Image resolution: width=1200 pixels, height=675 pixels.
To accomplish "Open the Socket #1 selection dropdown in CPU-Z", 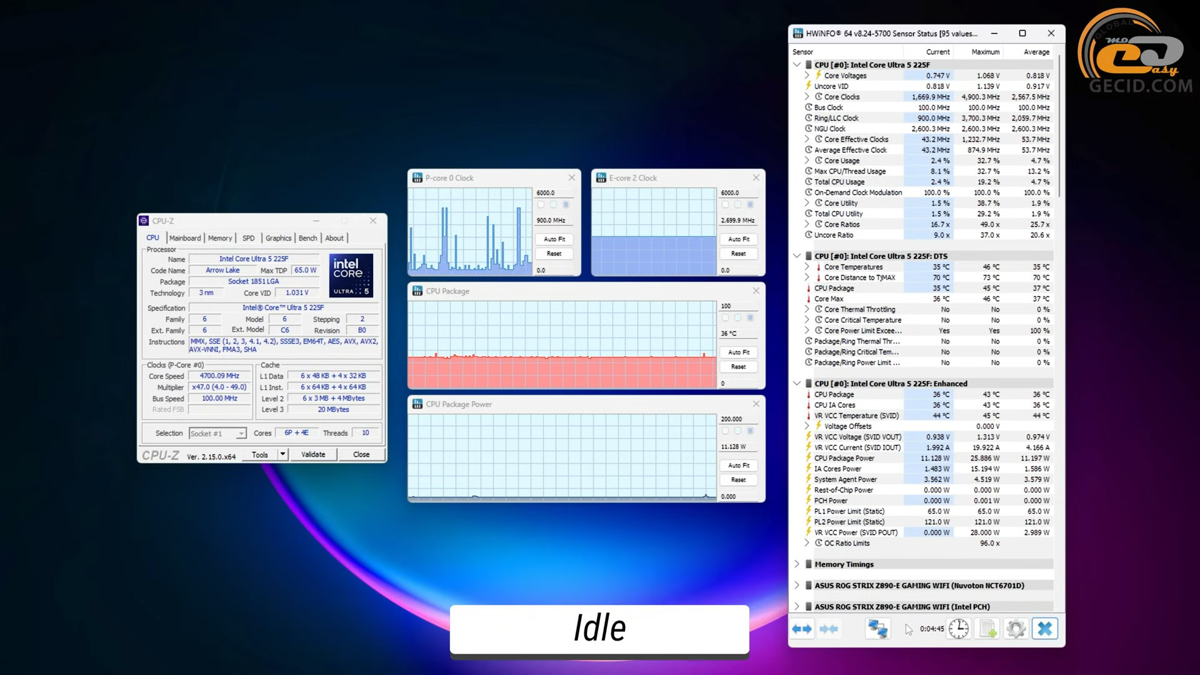I will [x=217, y=434].
